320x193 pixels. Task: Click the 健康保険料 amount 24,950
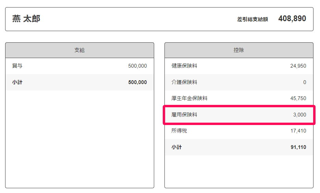pos(298,66)
